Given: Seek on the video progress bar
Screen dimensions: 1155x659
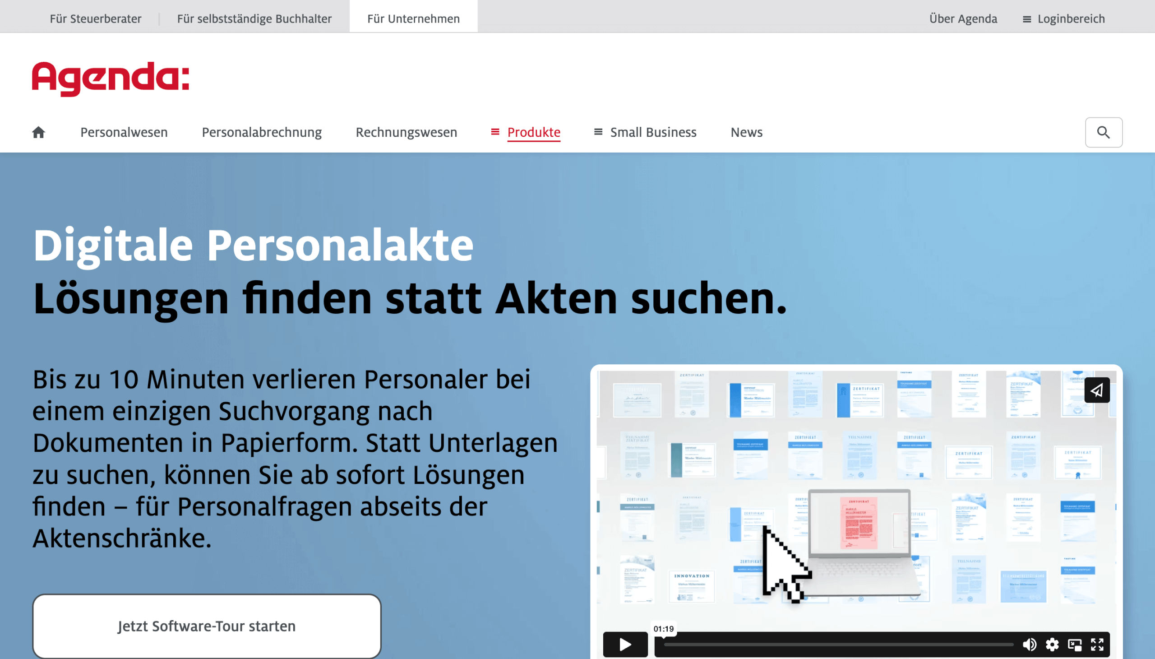Looking at the screenshot, I should [838, 644].
